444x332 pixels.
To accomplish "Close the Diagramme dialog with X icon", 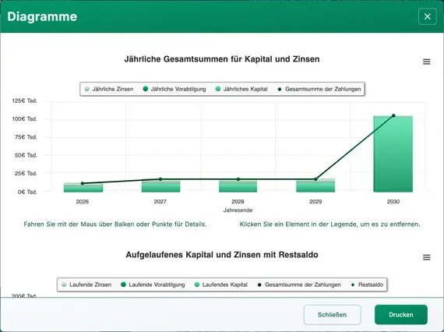I will 428,16.
